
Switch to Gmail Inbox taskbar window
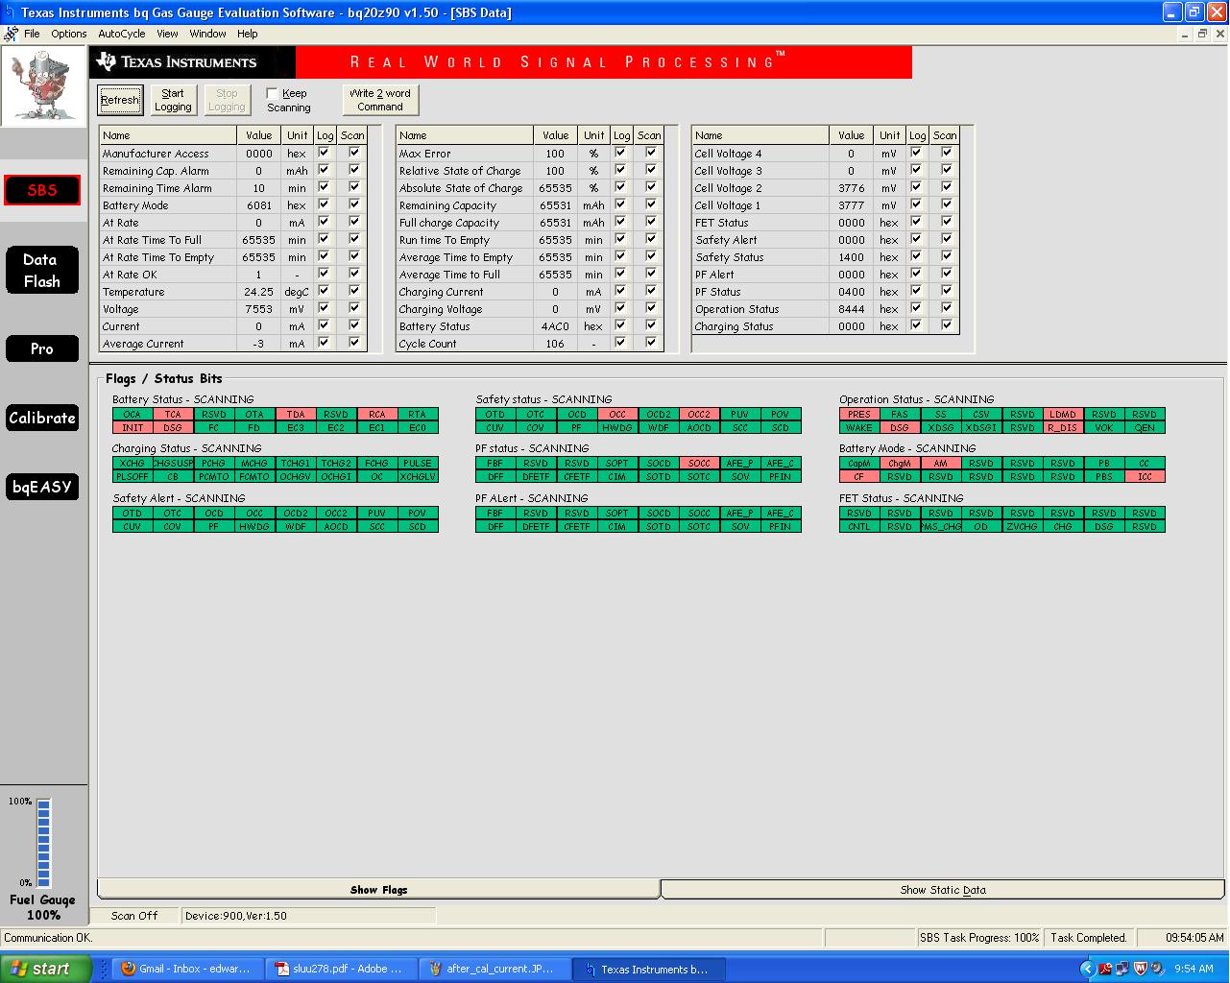pyautogui.click(x=186, y=969)
